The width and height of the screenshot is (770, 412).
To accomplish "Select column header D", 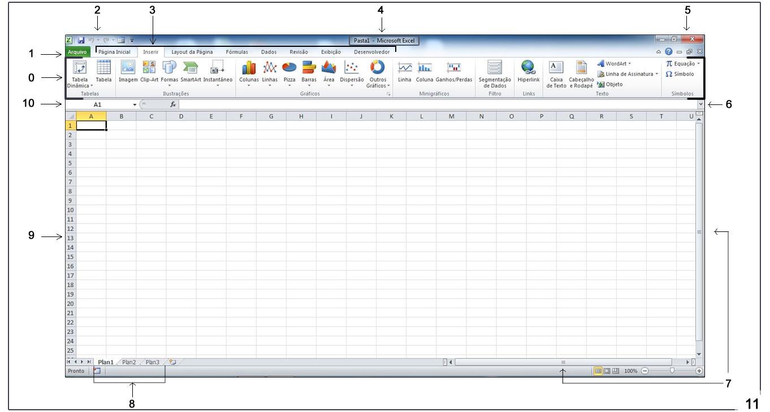I will [181, 116].
